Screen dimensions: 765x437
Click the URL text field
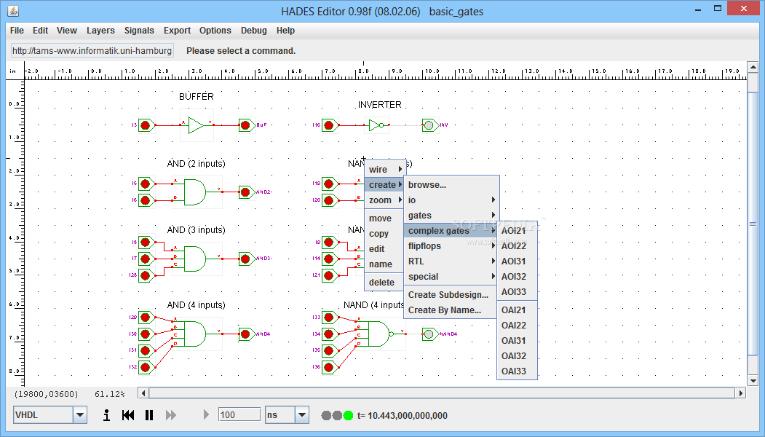click(92, 50)
